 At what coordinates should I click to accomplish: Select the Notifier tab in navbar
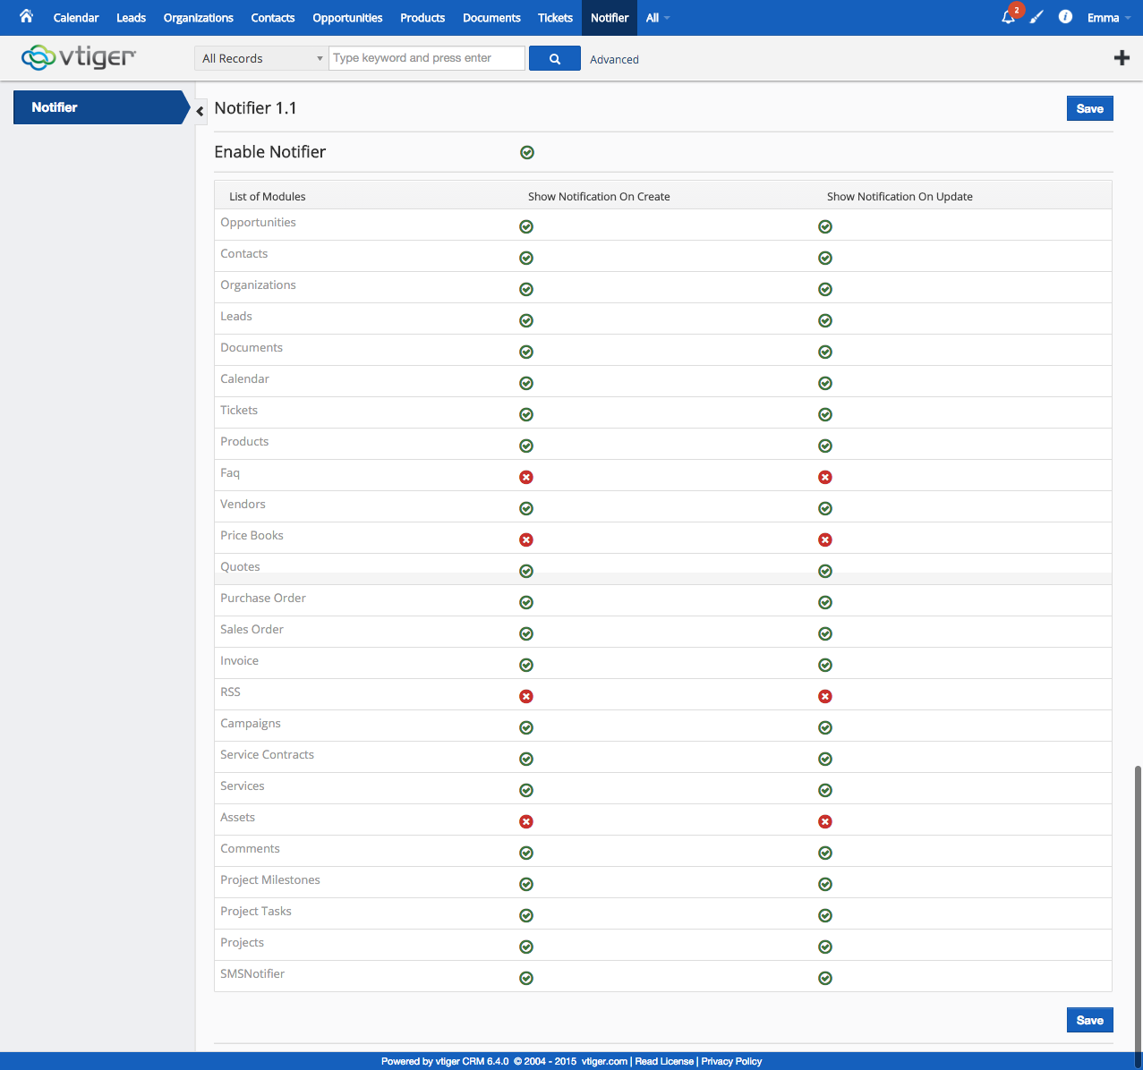coord(610,18)
